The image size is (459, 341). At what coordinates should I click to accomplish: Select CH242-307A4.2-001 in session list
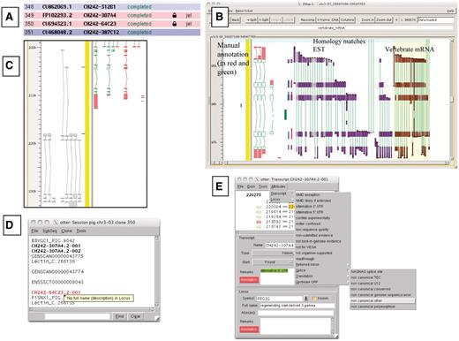click(x=56, y=246)
